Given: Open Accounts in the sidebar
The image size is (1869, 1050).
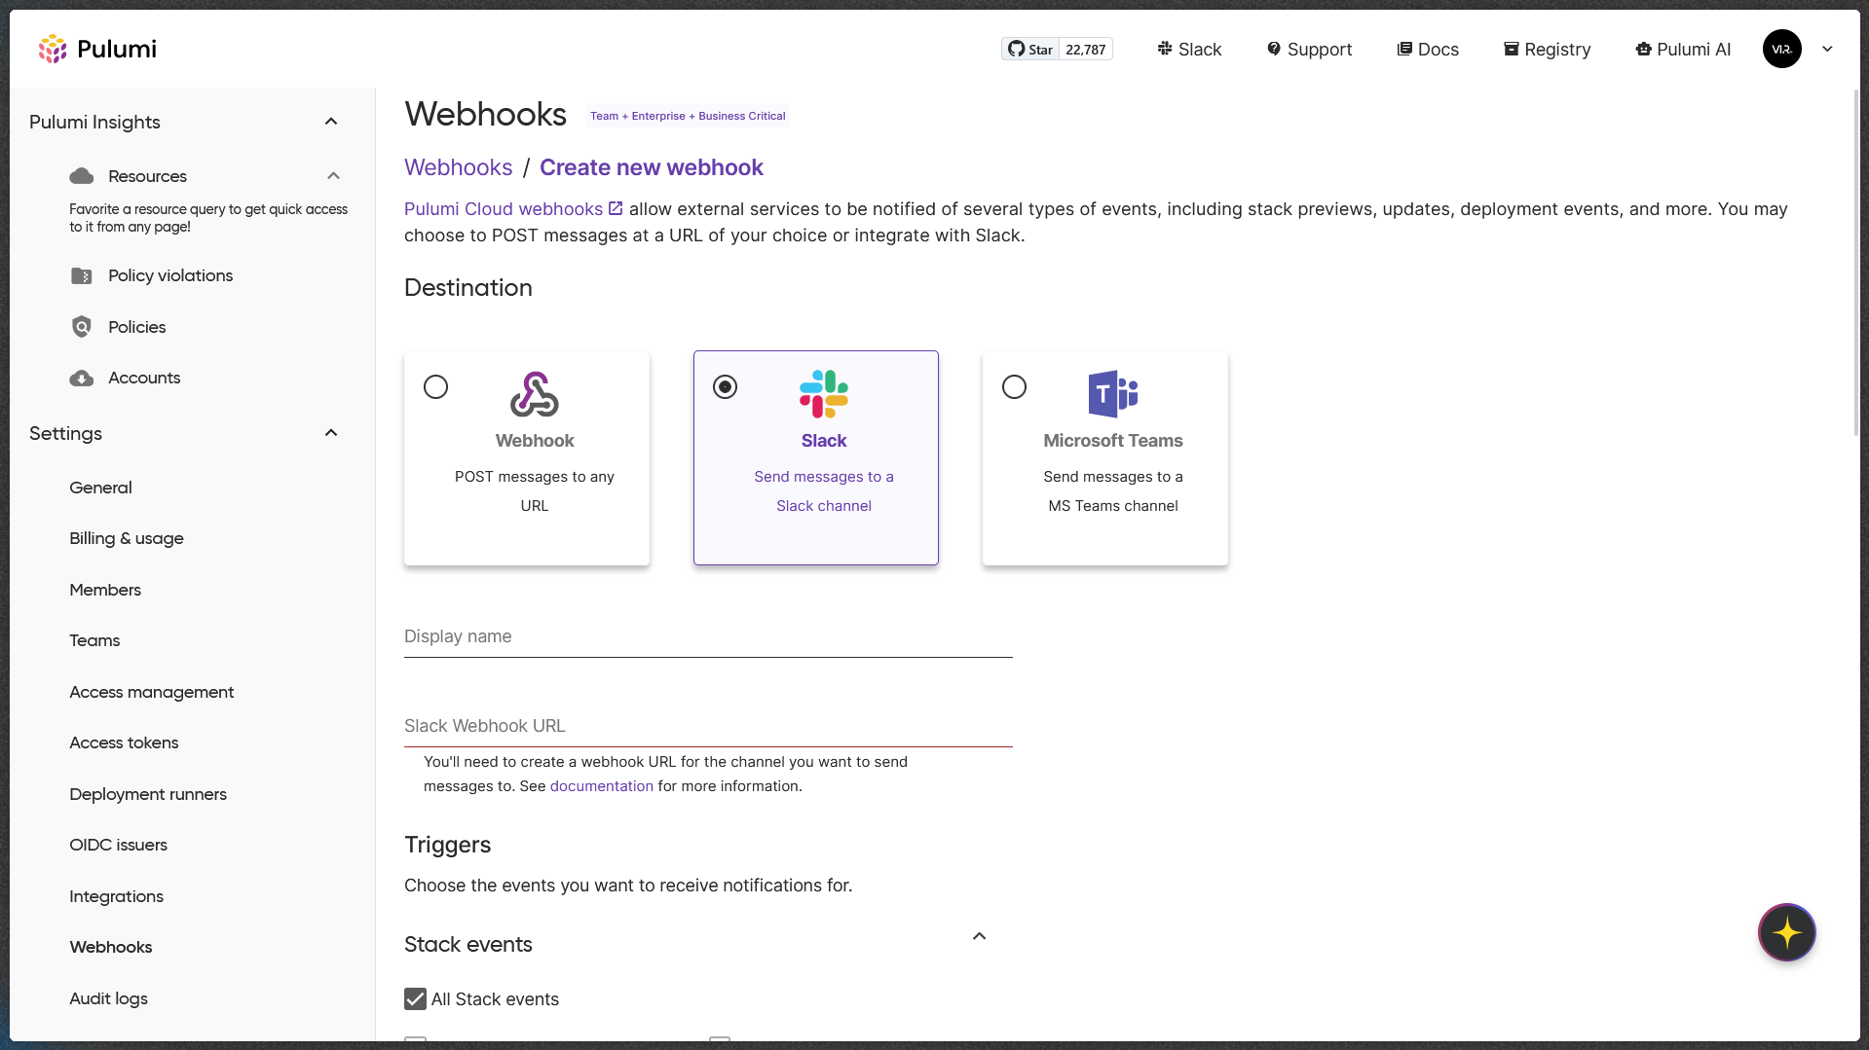Looking at the screenshot, I should point(144,378).
